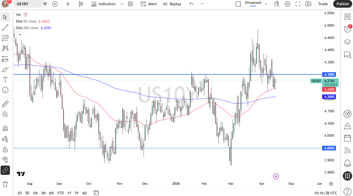Image resolution: width=353 pixels, height=196 pixels.
Task: Take a chart snapshot with camera
Action: [308, 4]
